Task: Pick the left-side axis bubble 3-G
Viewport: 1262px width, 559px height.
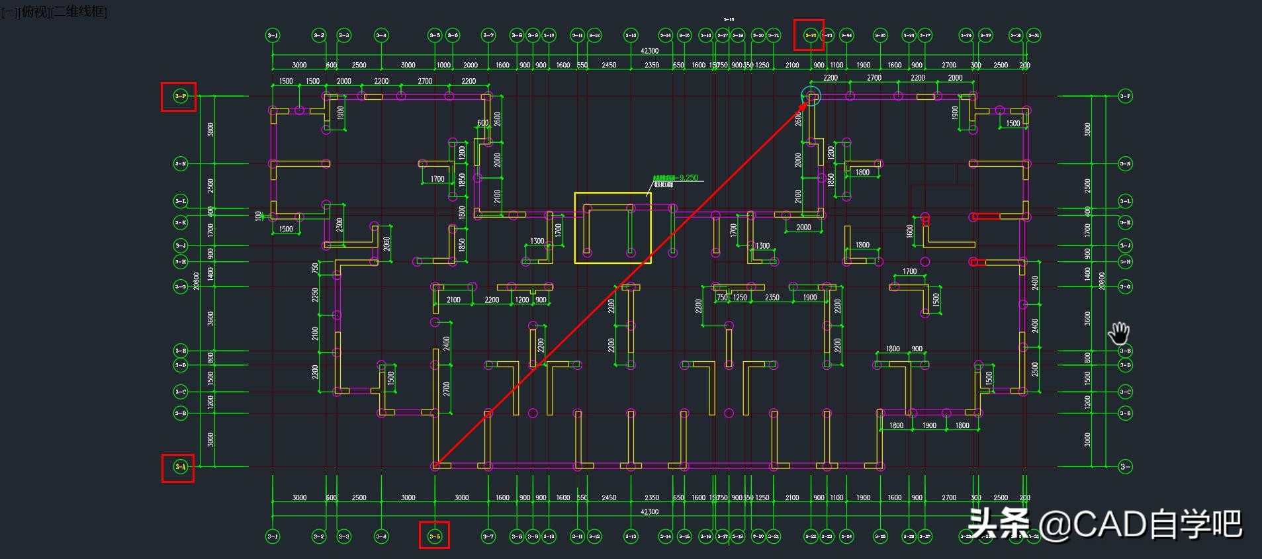Action: pyautogui.click(x=181, y=286)
